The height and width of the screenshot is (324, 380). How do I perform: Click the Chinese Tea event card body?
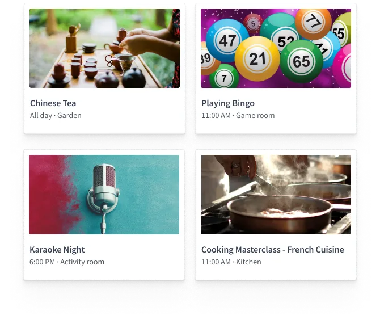104,69
